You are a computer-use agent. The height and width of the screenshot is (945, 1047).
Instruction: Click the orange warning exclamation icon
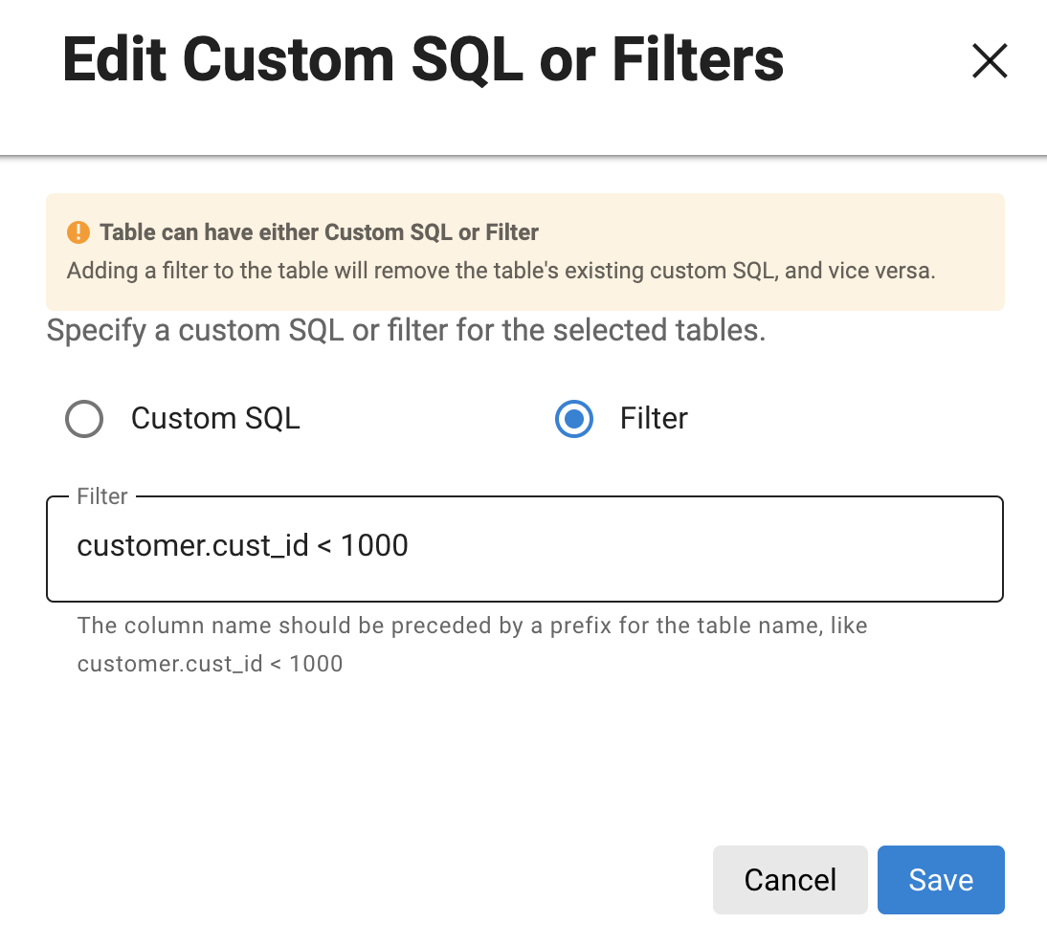point(78,232)
